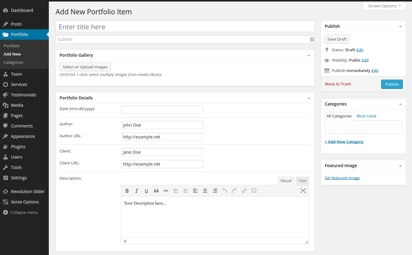Click the Users icon in sidebar
The image size is (412, 255).
tap(5, 157)
